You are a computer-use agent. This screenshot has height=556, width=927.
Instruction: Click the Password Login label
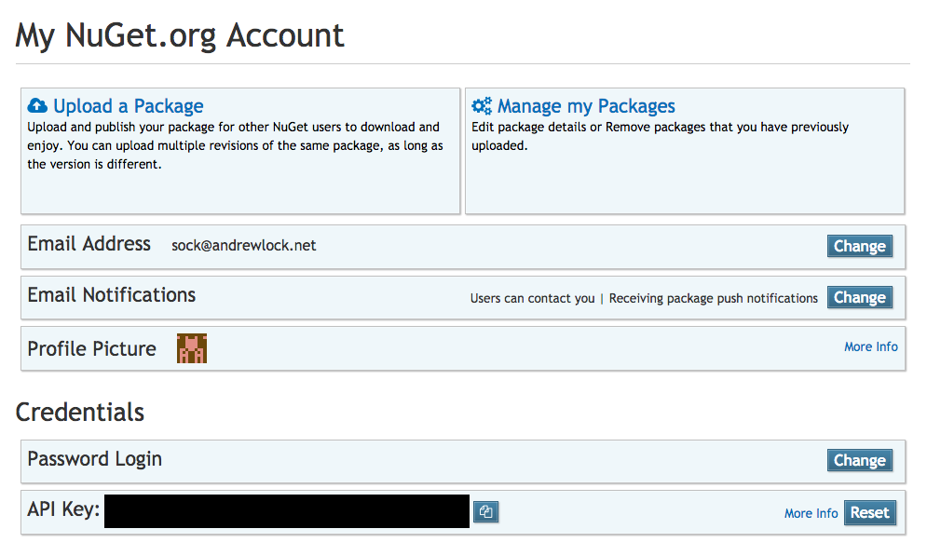(95, 459)
